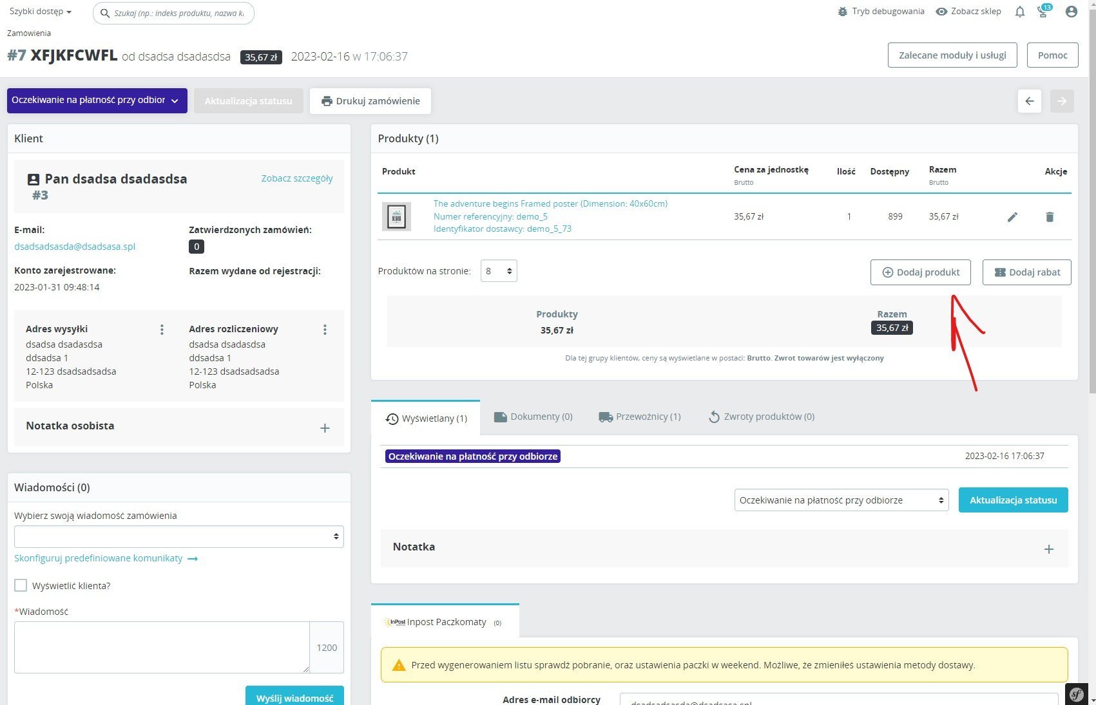Open the purple order status dropdown
Screen dimensions: 1096x705
[x=97, y=100]
